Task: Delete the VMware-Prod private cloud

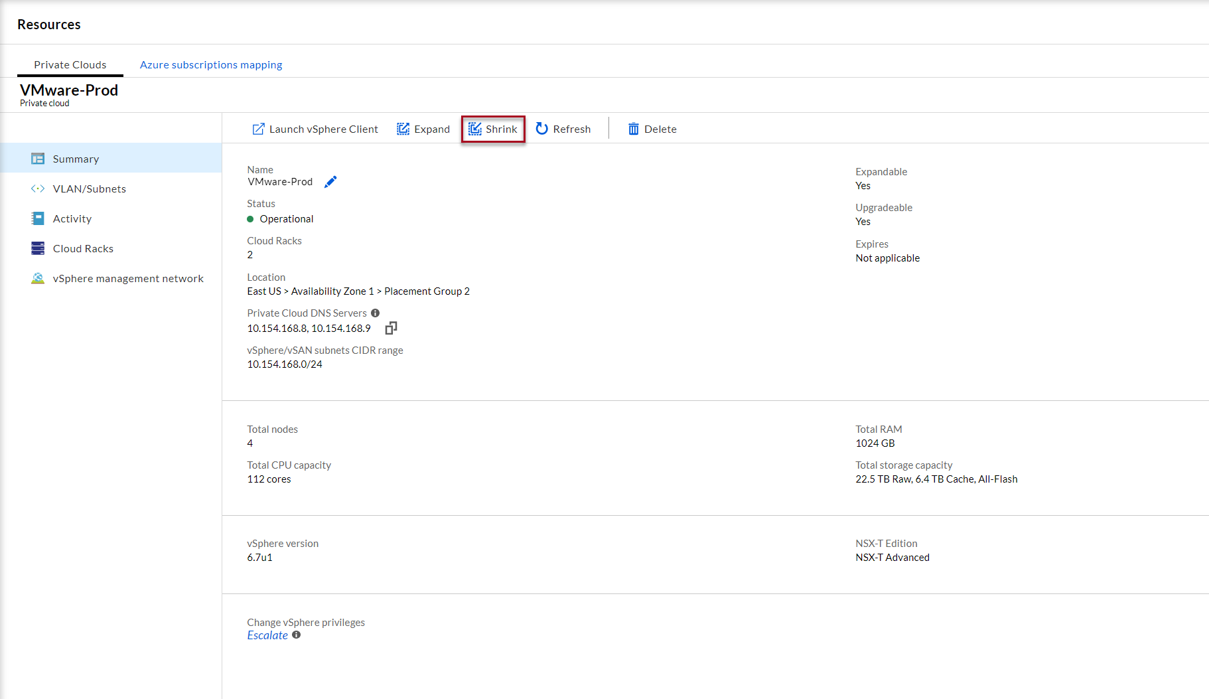Action: click(x=652, y=129)
